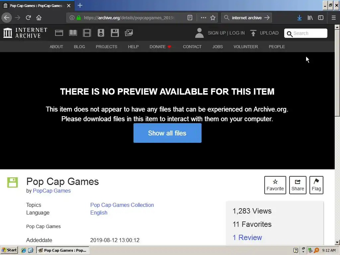Open the Images icon
Viewport: 340px width, 255px height.
tap(129, 33)
